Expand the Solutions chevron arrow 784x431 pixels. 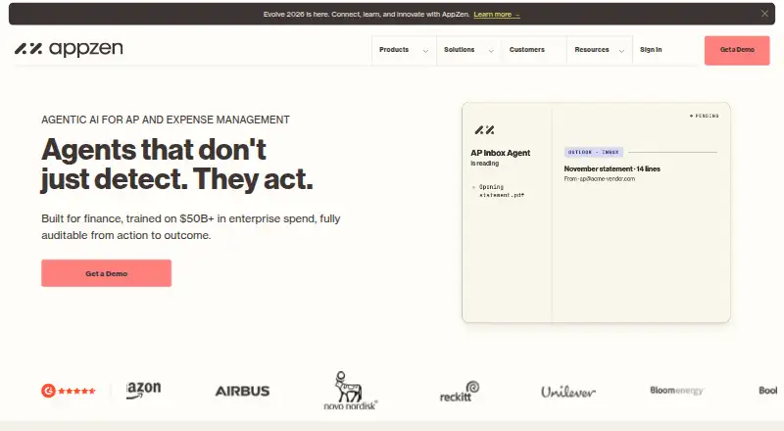tap(491, 51)
